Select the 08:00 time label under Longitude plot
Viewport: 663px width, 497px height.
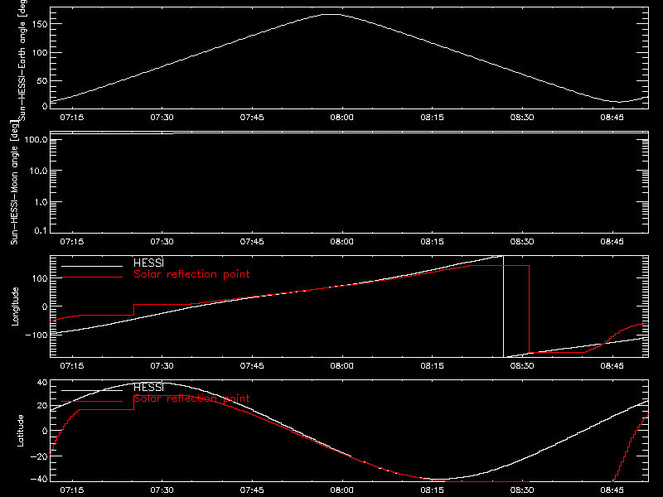[x=341, y=366]
